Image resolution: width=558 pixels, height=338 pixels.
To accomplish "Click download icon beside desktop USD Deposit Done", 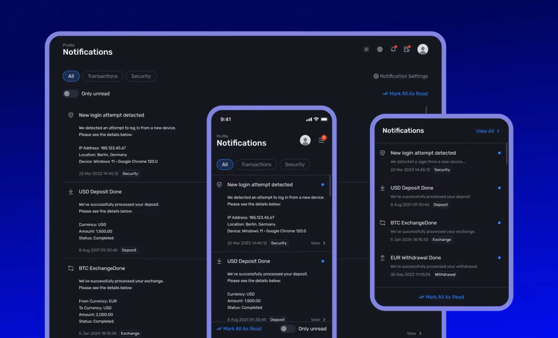I will 71,192.
